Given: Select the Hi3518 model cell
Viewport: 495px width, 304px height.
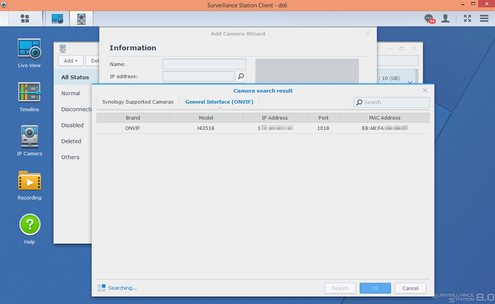Looking at the screenshot, I should coord(206,128).
